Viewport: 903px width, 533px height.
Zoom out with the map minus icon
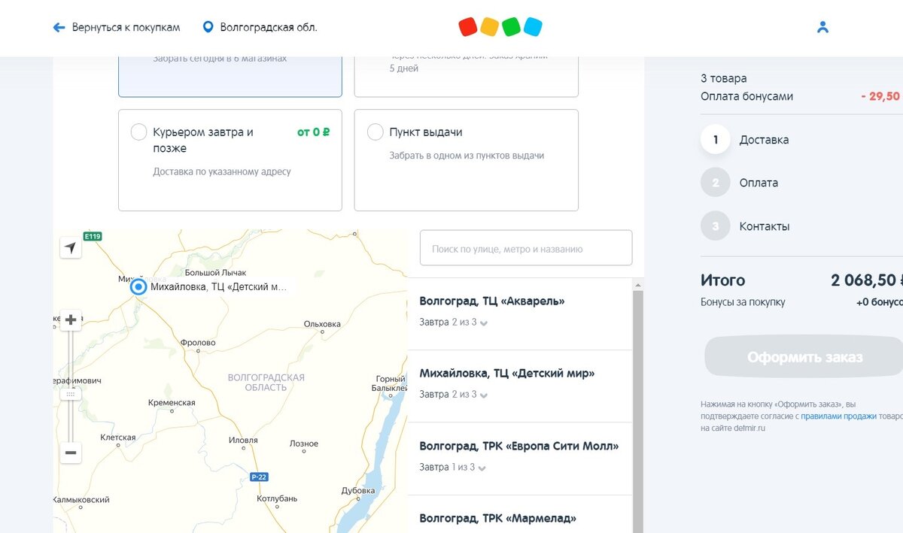69,453
